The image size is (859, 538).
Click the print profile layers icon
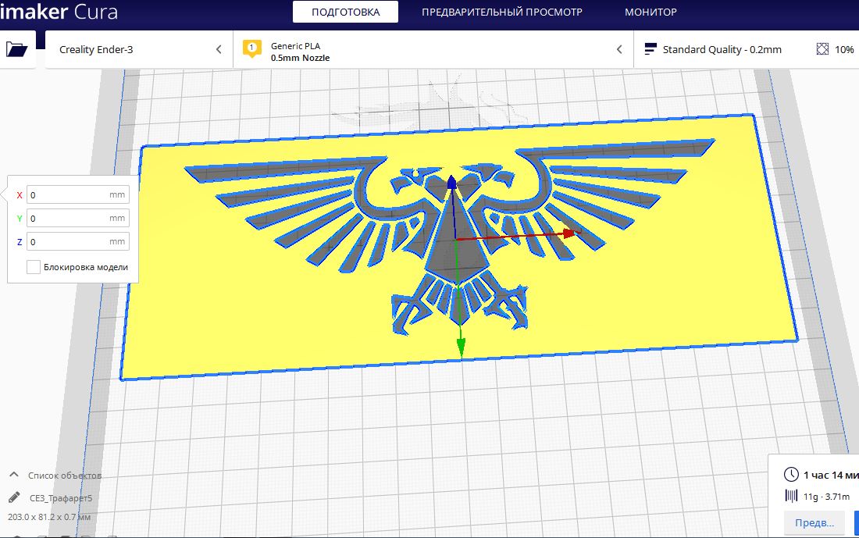pos(650,49)
